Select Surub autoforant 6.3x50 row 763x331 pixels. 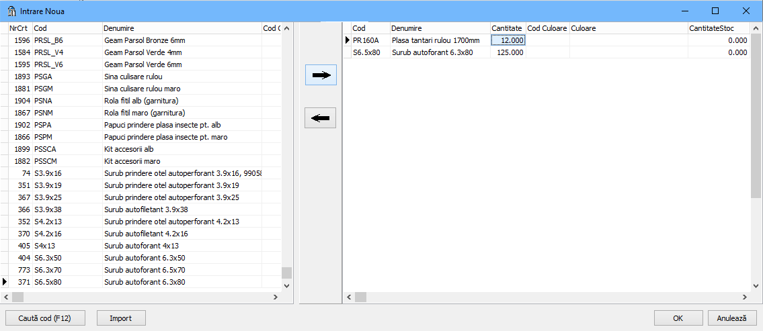tap(145, 258)
